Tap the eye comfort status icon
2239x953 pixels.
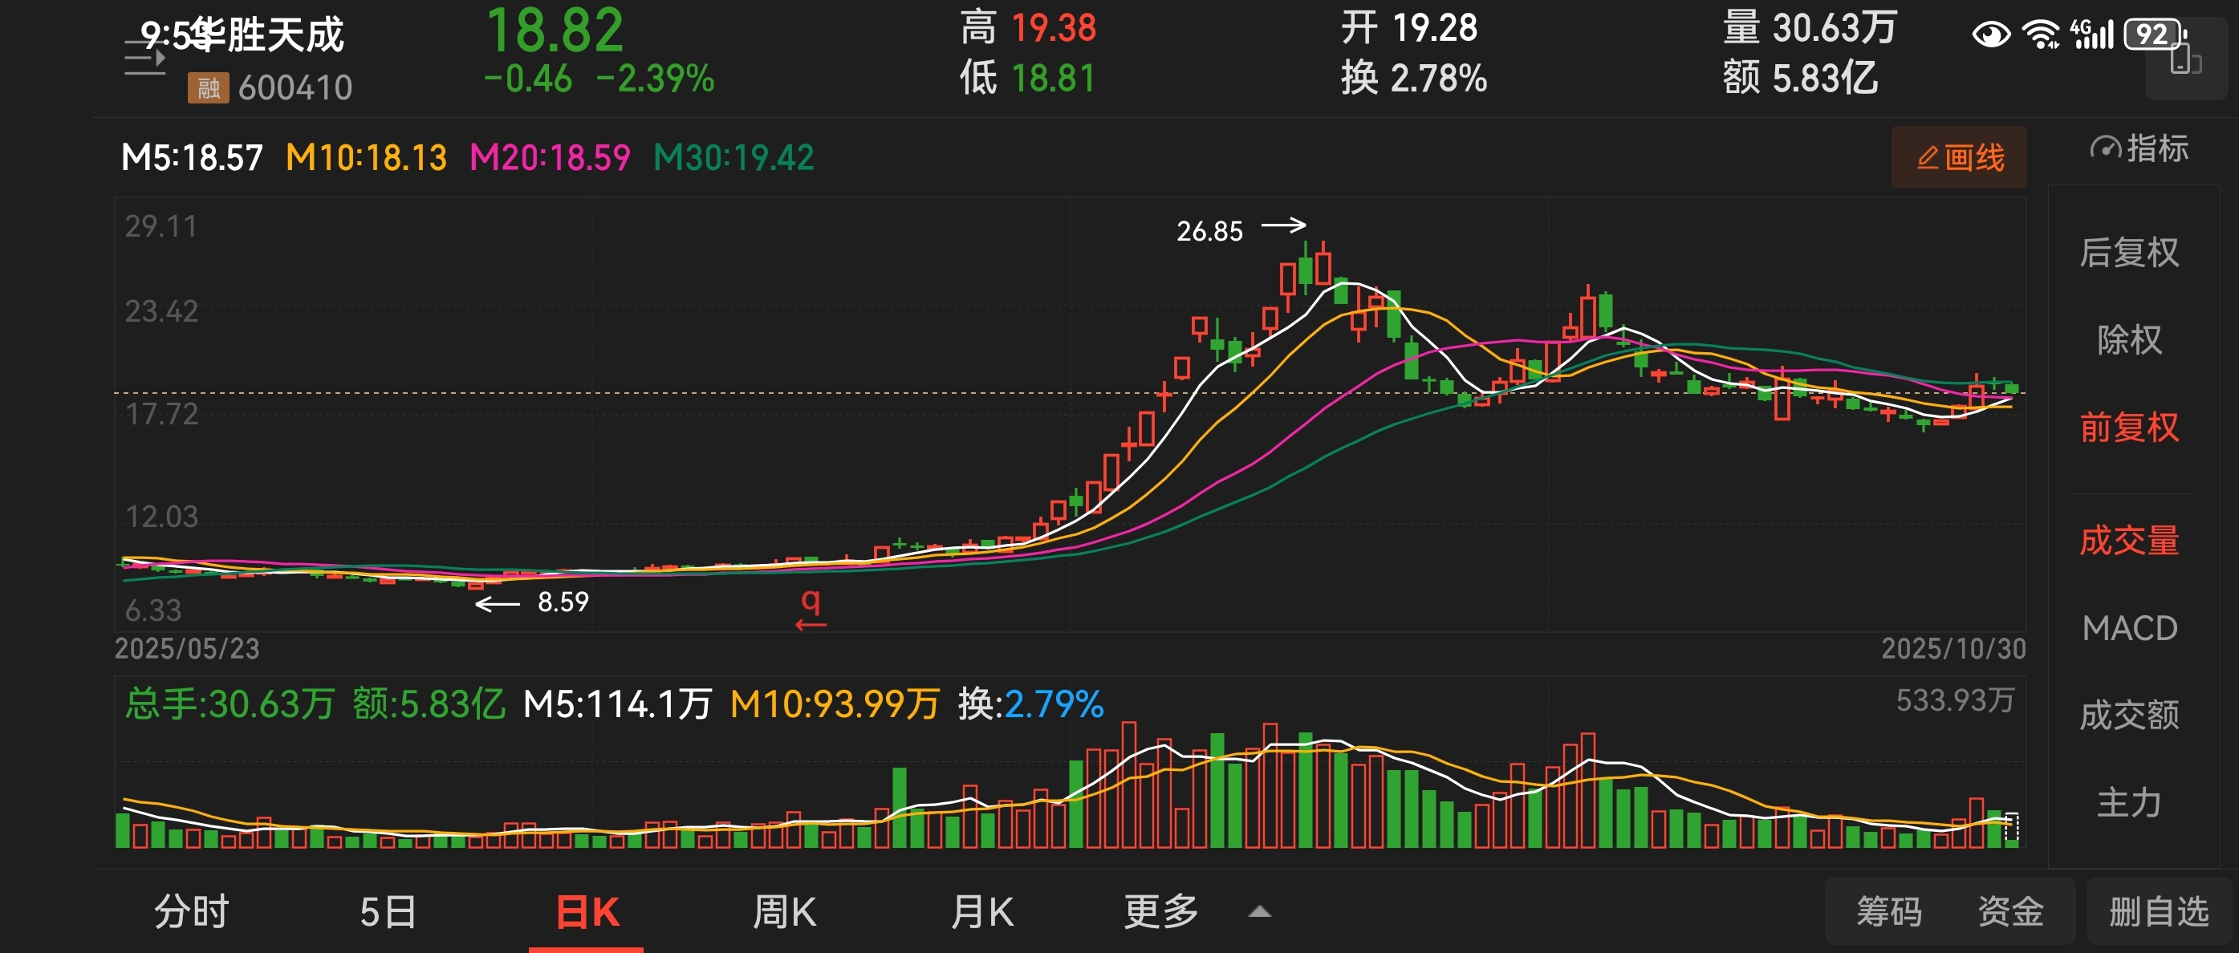pos(1990,35)
